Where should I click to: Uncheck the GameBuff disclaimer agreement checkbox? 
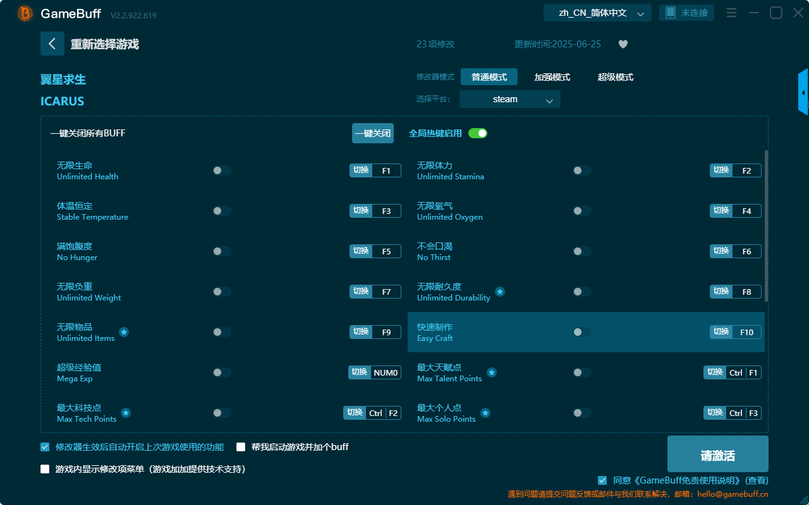tap(602, 480)
